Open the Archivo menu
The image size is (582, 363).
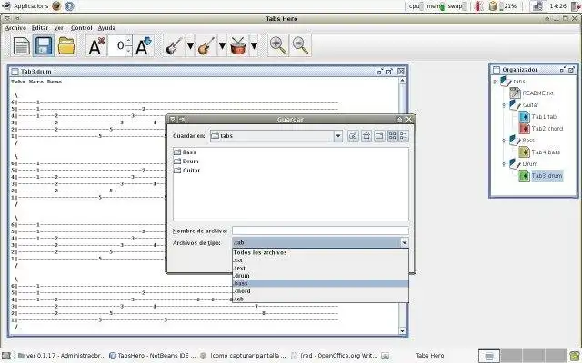click(15, 28)
